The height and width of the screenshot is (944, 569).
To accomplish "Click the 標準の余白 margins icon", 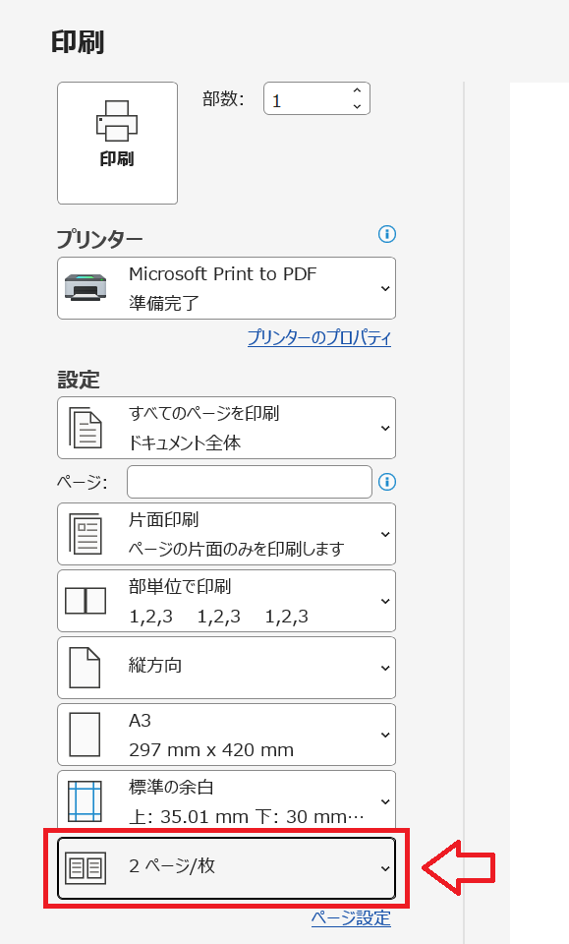I will click(84, 800).
